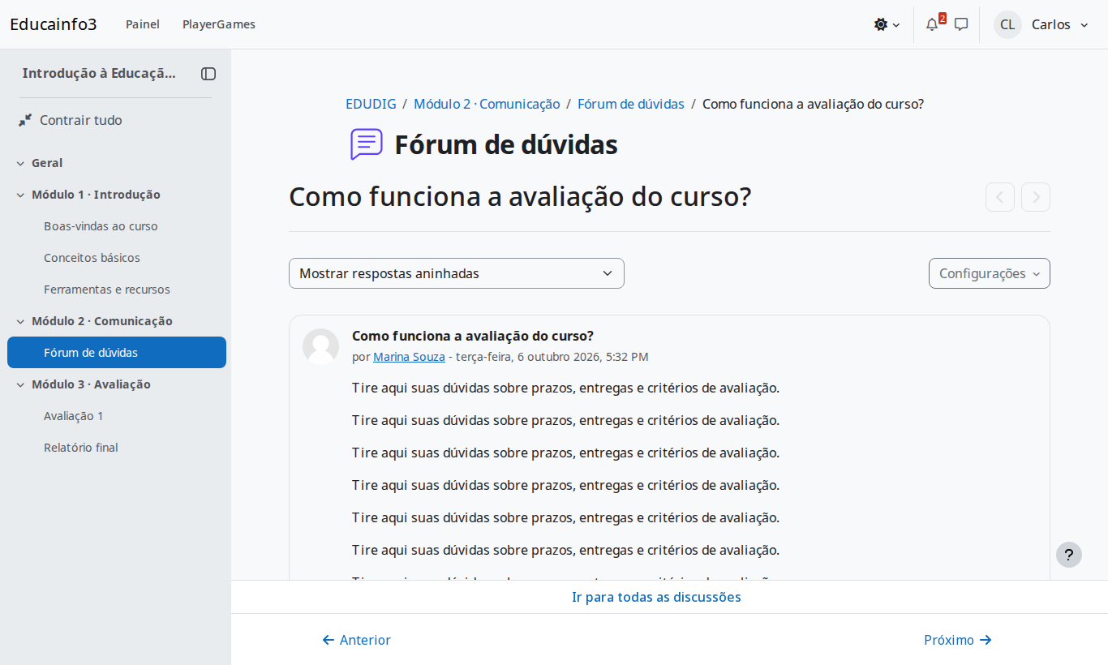Select Fórum de dúvidas in sidebar

[117, 353]
